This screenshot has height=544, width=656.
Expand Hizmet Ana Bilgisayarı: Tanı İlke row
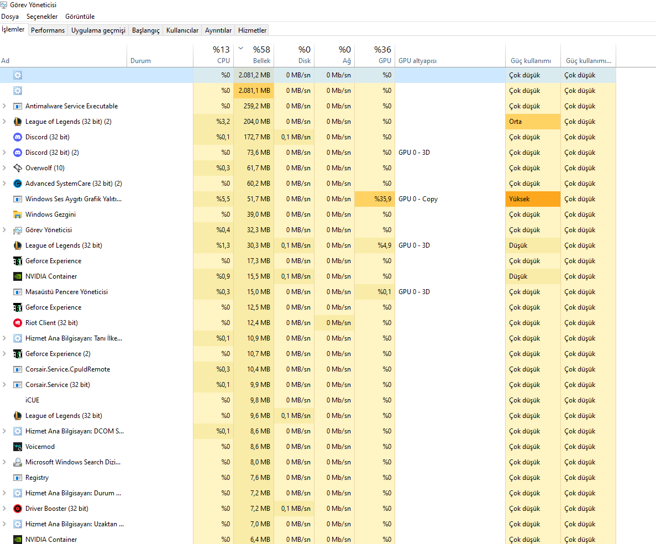[4, 338]
